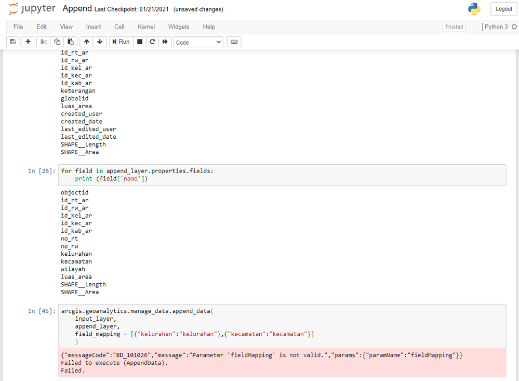Image resolution: width=519 pixels, height=381 pixels.
Task: Click the save and checkpoint icon
Action: point(13,42)
